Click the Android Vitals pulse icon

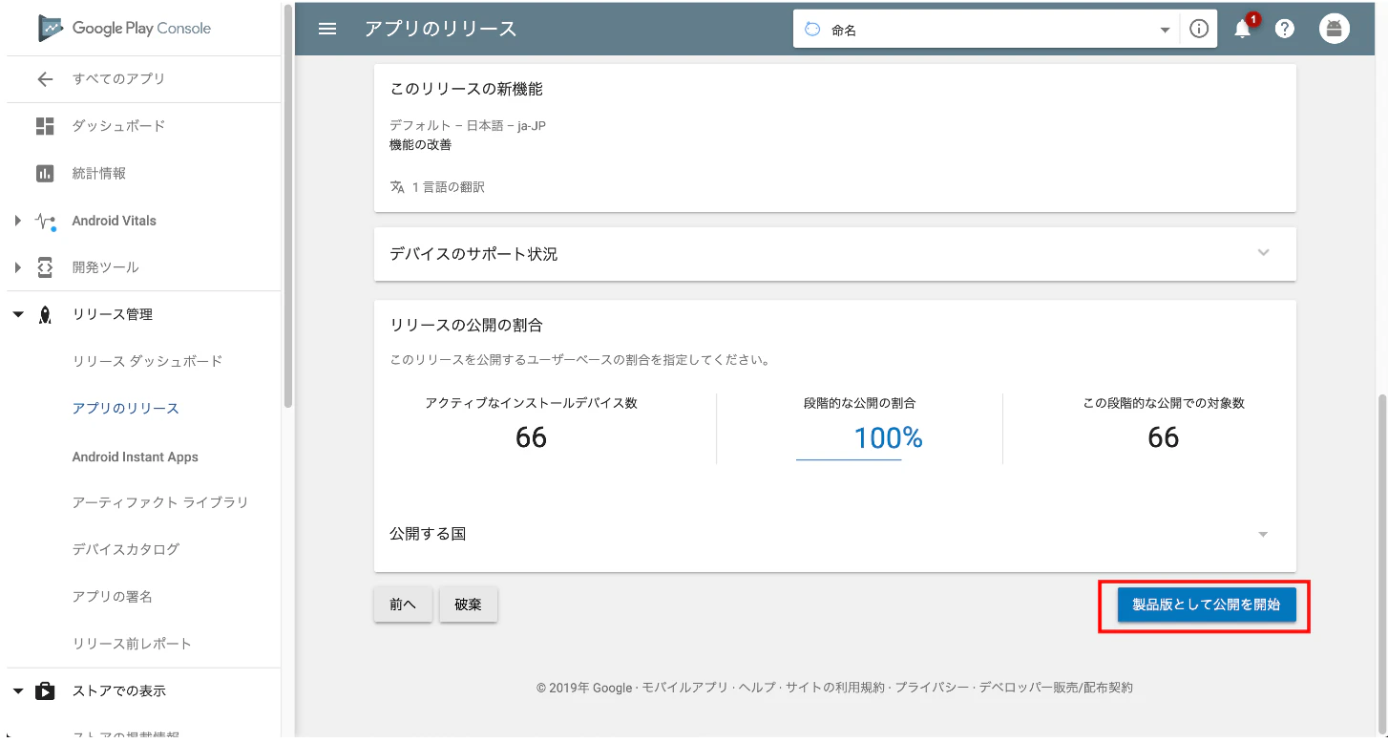point(45,221)
